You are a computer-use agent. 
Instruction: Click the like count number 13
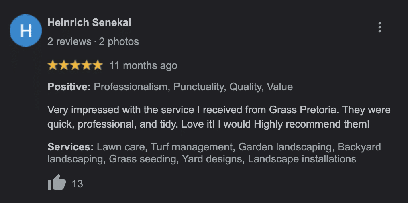pos(77,184)
